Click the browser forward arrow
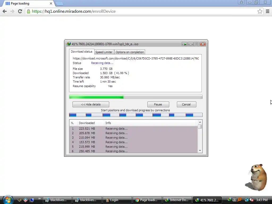The height and width of the screenshot is (204, 272). coord(12,11)
